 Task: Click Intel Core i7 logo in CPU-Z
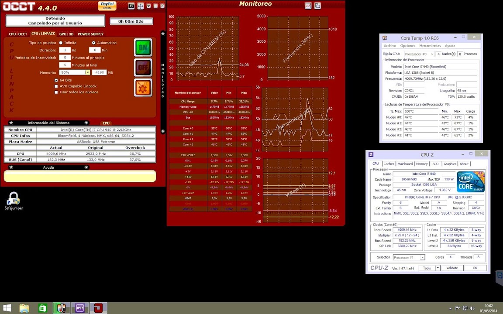[471, 182]
